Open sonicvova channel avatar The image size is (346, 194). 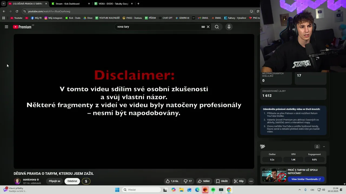coord(17,181)
